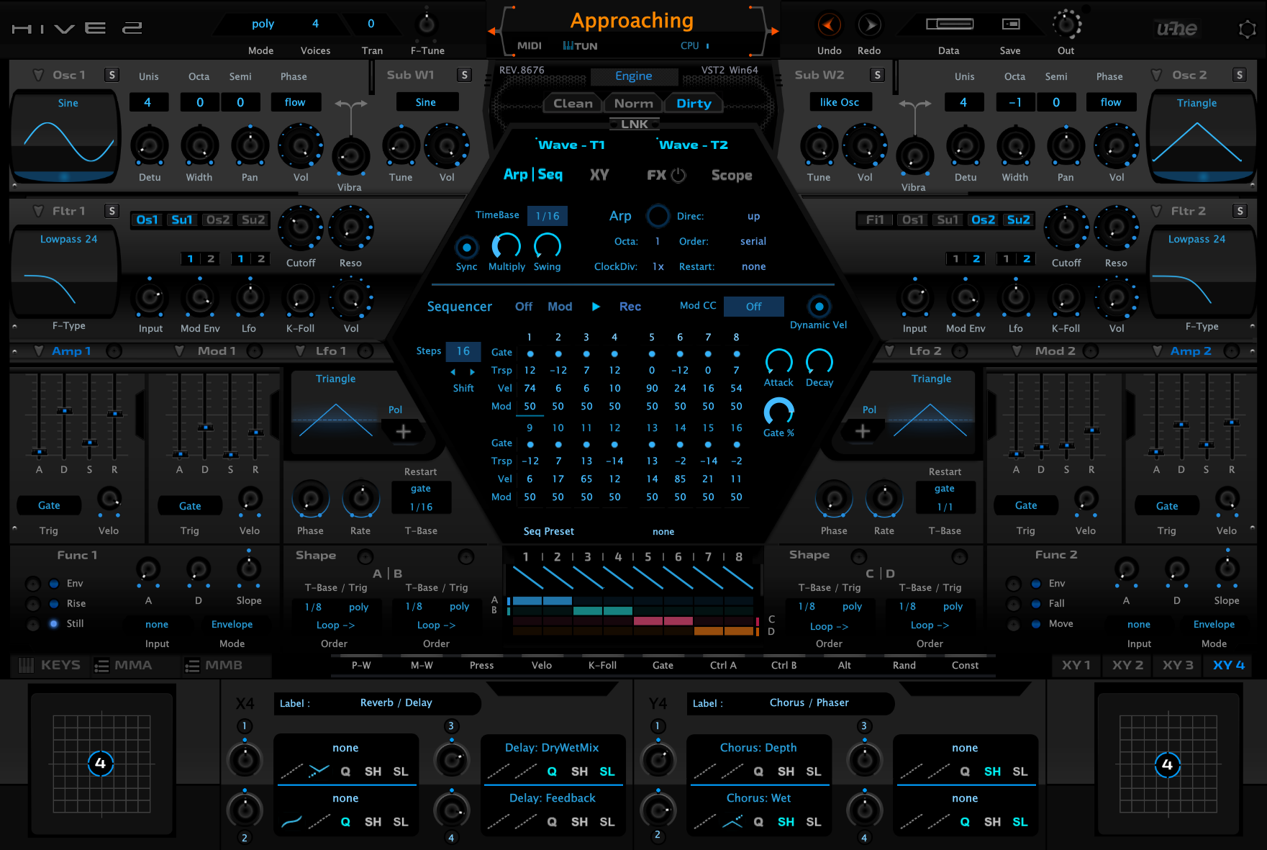Open the Sub W1 Sine waveform dropdown
Viewport: 1267px width, 850px height.
pos(426,102)
